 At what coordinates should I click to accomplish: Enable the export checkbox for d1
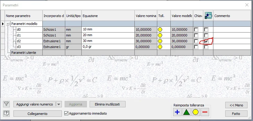206,35
